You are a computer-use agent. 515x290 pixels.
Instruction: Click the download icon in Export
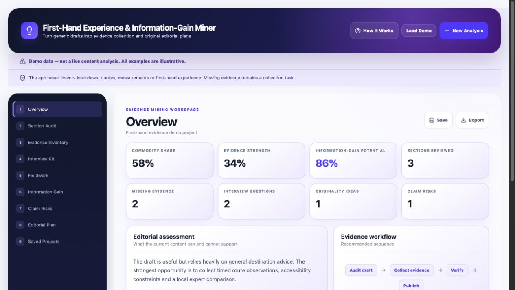pyautogui.click(x=463, y=120)
